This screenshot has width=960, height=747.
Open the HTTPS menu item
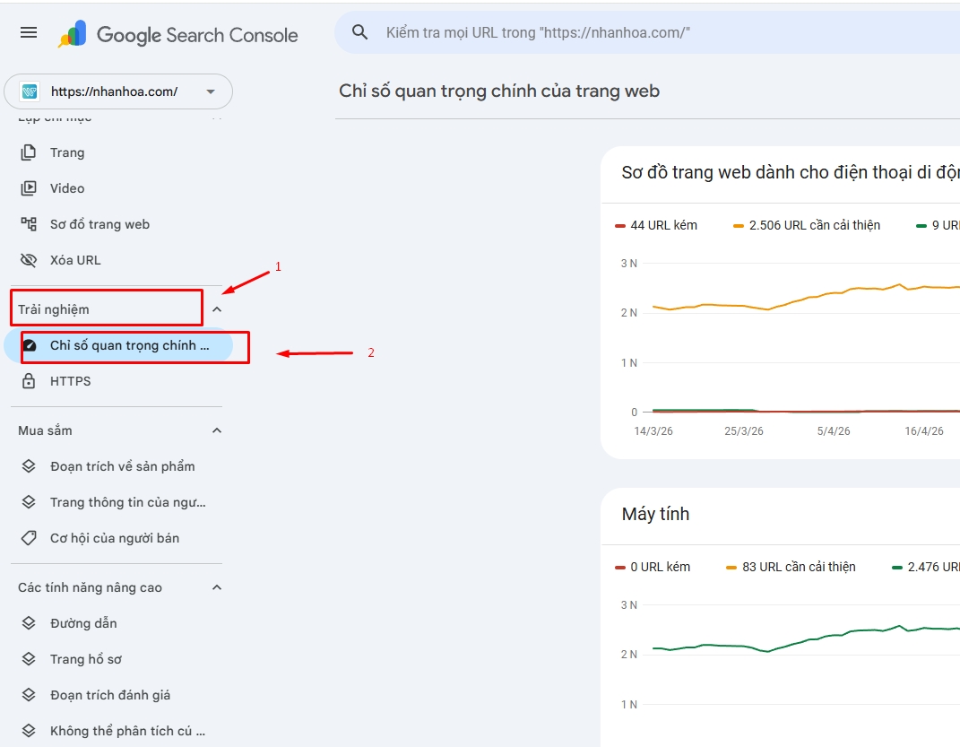pyautogui.click(x=118, y=381)
